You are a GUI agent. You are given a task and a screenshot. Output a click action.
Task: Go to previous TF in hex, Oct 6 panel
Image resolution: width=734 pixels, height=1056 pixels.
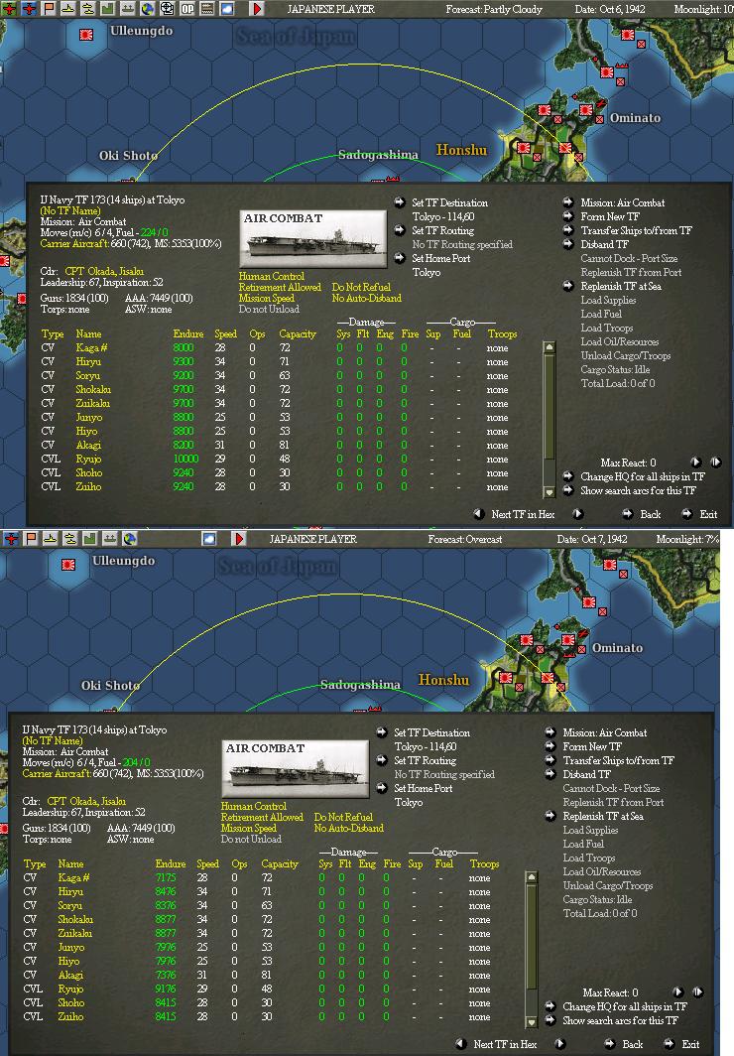[x=479, y=514]
